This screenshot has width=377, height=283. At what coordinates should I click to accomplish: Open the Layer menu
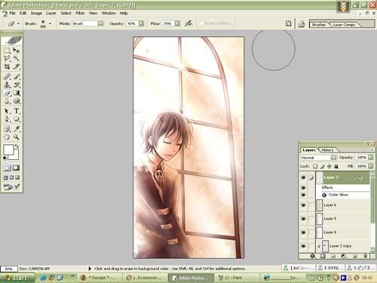coord(51,13)
